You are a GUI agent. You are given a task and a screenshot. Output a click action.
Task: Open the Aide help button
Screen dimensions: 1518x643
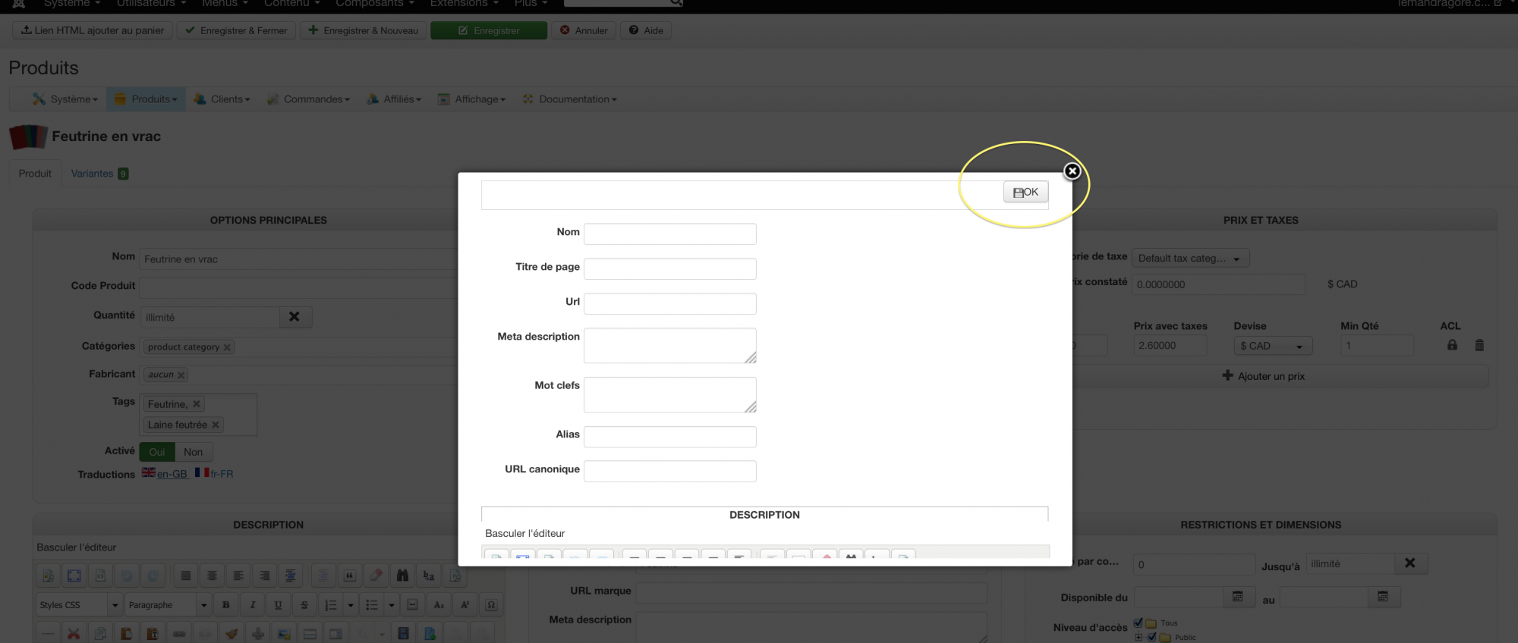point(646,30)
